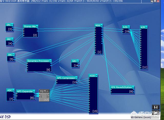Select the EQ P5 module title bar
The height and width of the screenshot is (120, 164).
tap(43, 91)
